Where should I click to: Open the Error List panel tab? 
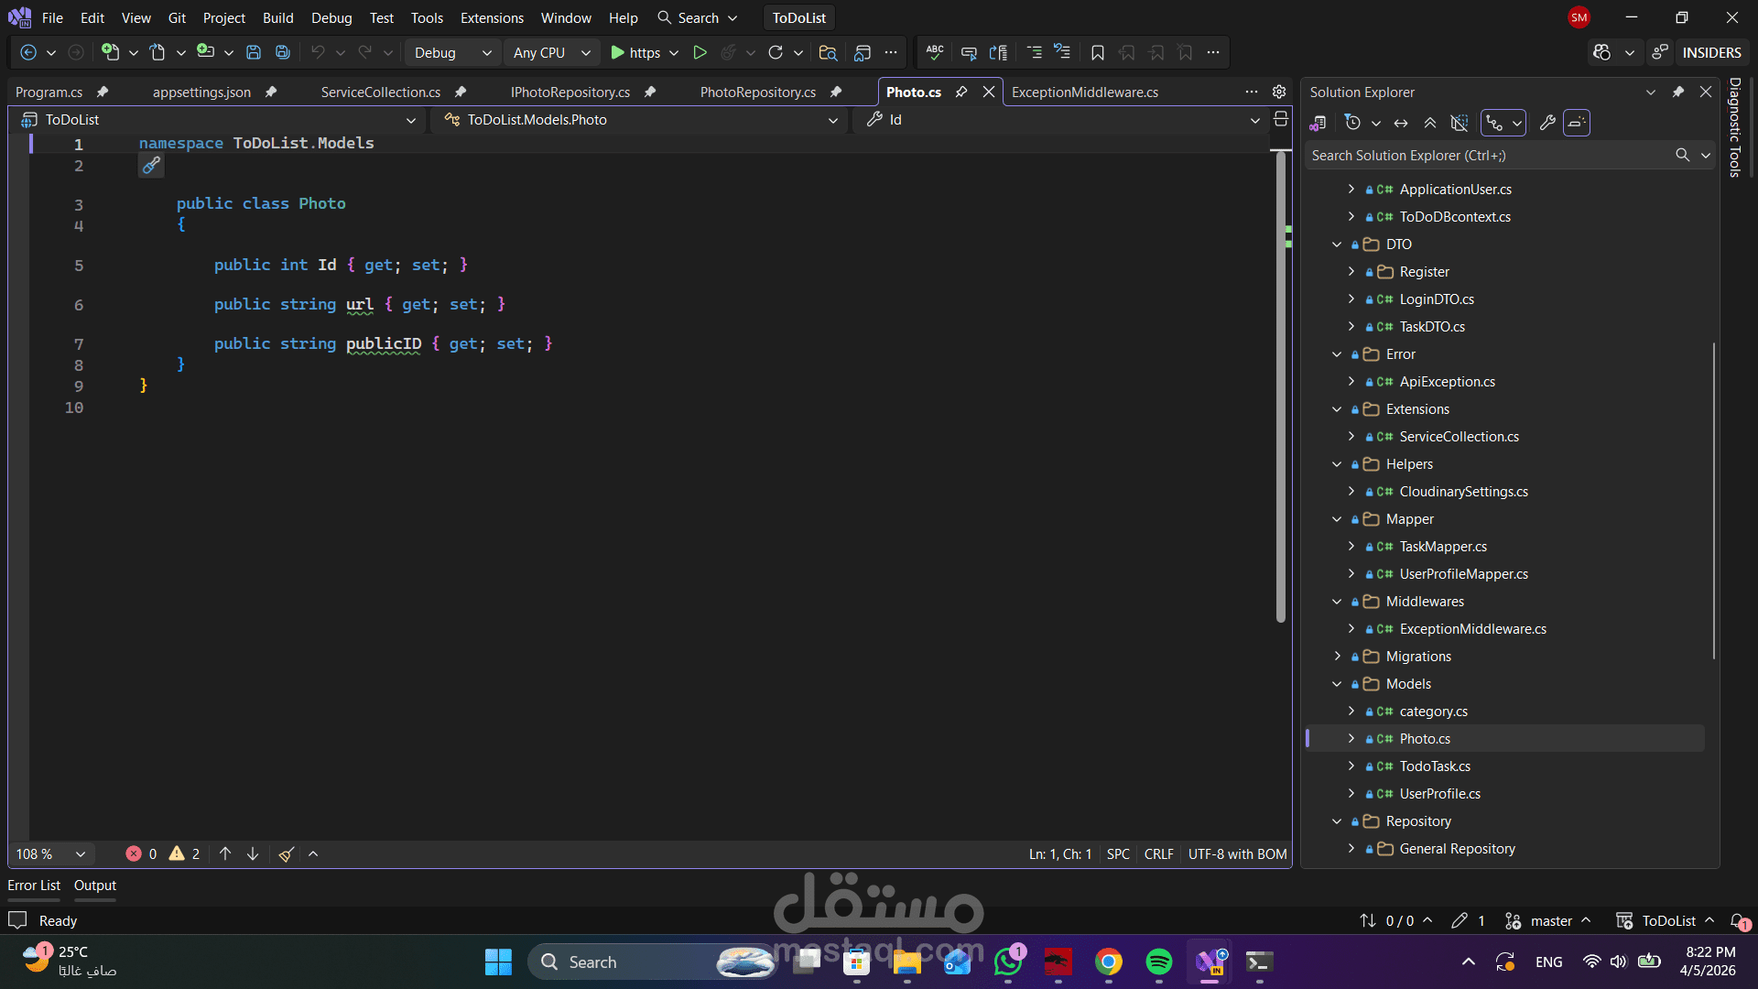click(34, 886)
